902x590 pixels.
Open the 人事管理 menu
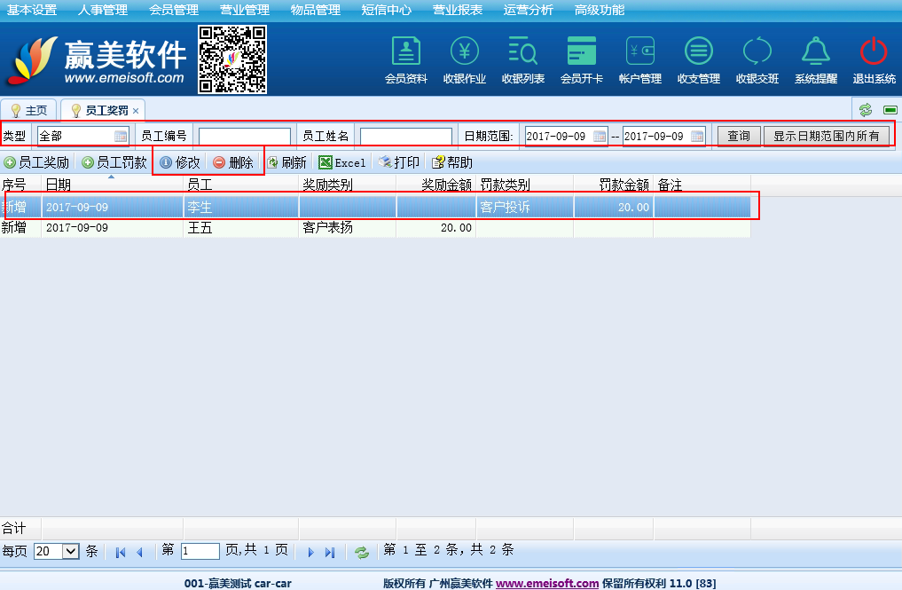click(x=103, y=10)
